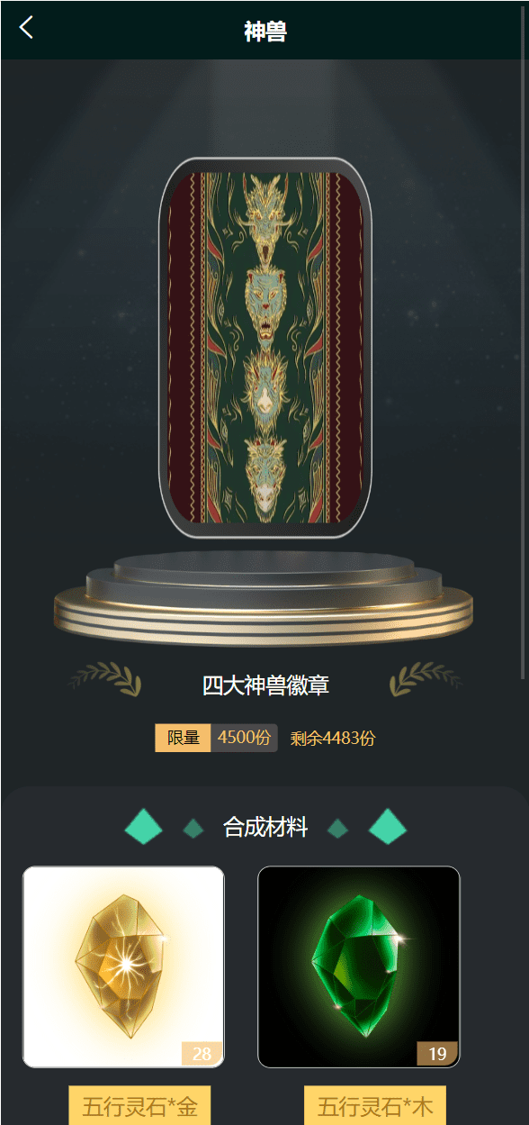Click the large right green diamond icon
This screenshot has height=1125, width=529.
tap(388, 827)
